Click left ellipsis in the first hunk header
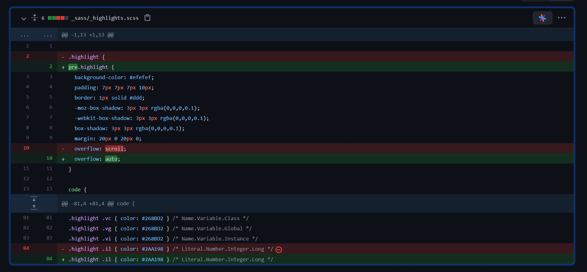The image size is (587, 272). click(x=24, y=35)
